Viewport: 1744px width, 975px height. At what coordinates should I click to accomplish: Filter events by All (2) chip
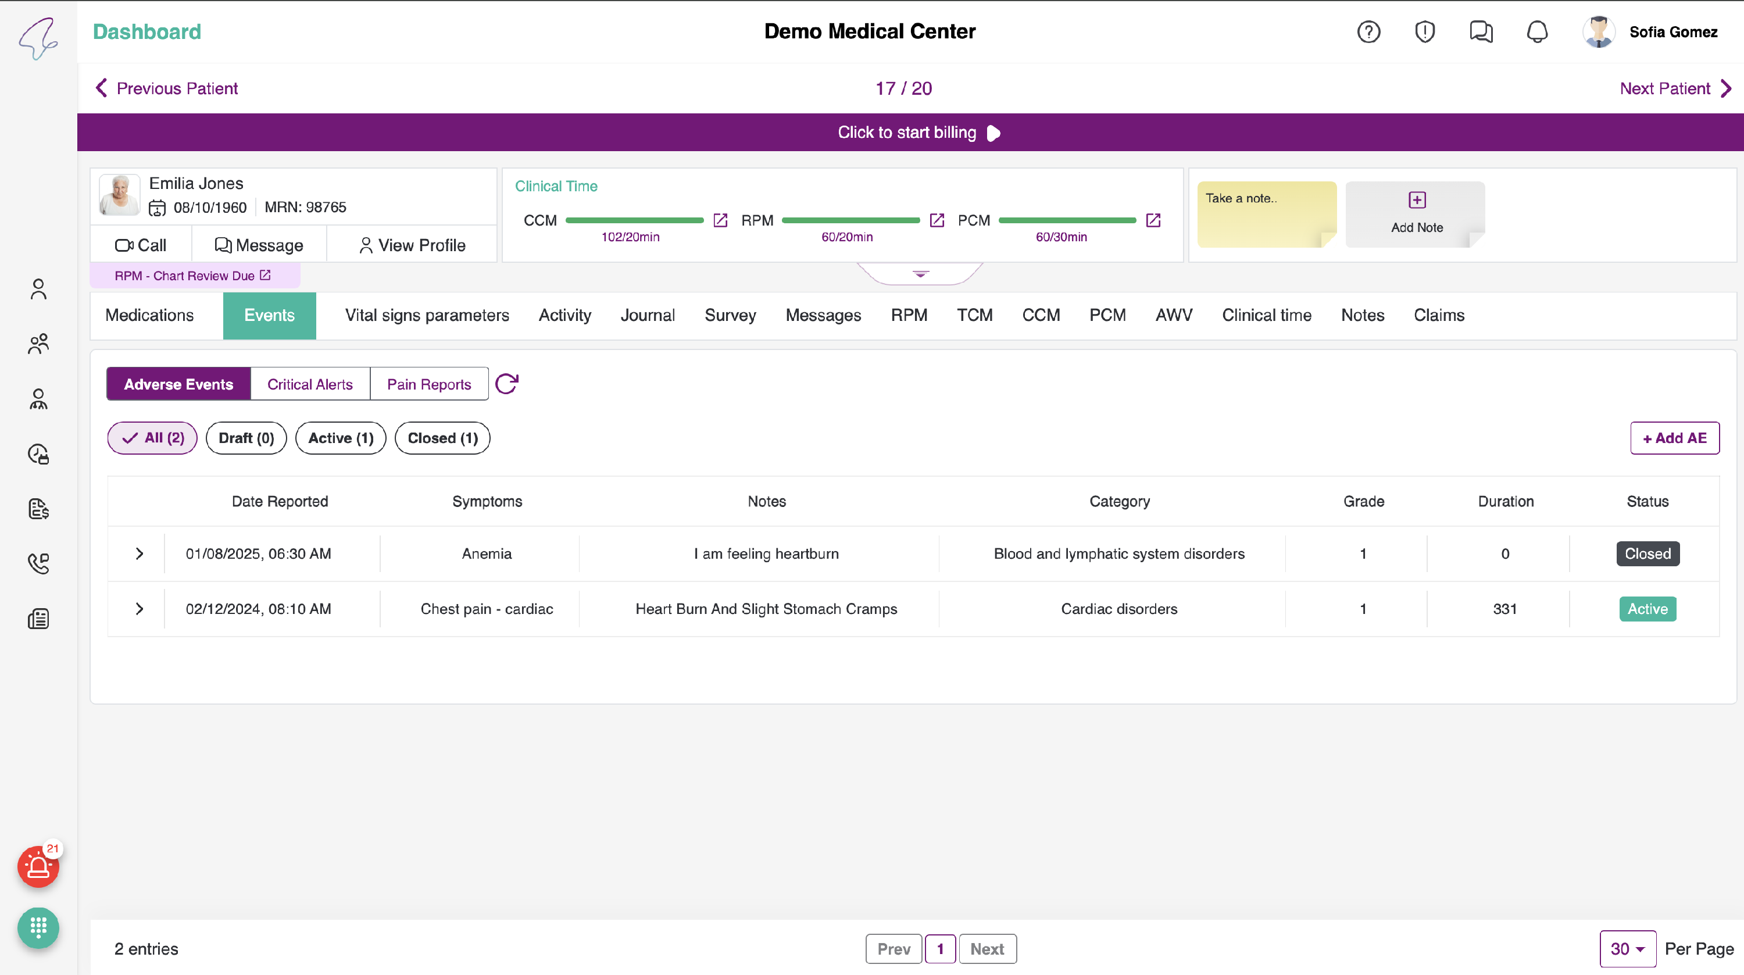(x=152, y=438)
